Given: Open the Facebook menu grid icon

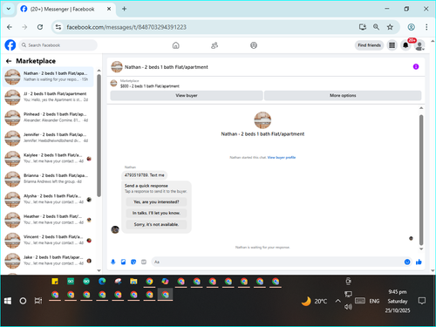Looking at the screenshot, I should 392,45.
